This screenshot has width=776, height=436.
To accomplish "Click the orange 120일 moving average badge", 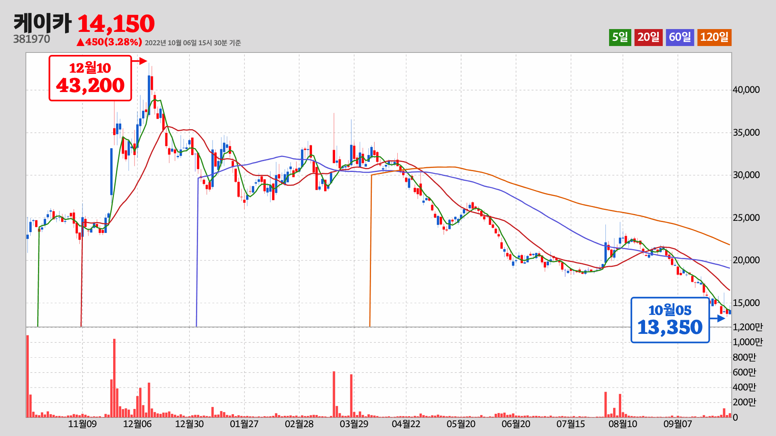I will [714, 37].
